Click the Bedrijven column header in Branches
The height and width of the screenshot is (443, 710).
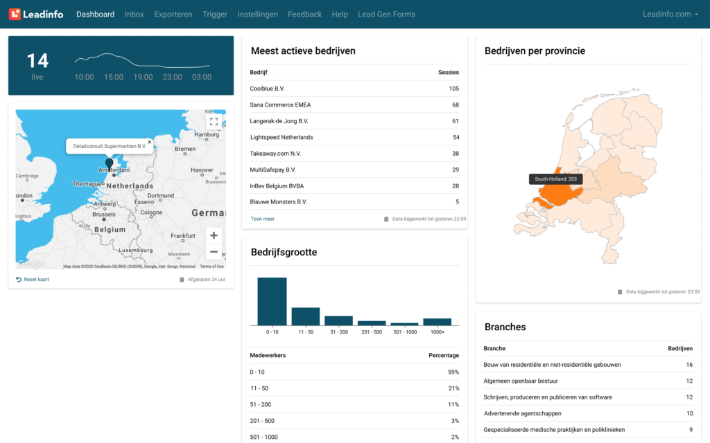tap(680, 349)
